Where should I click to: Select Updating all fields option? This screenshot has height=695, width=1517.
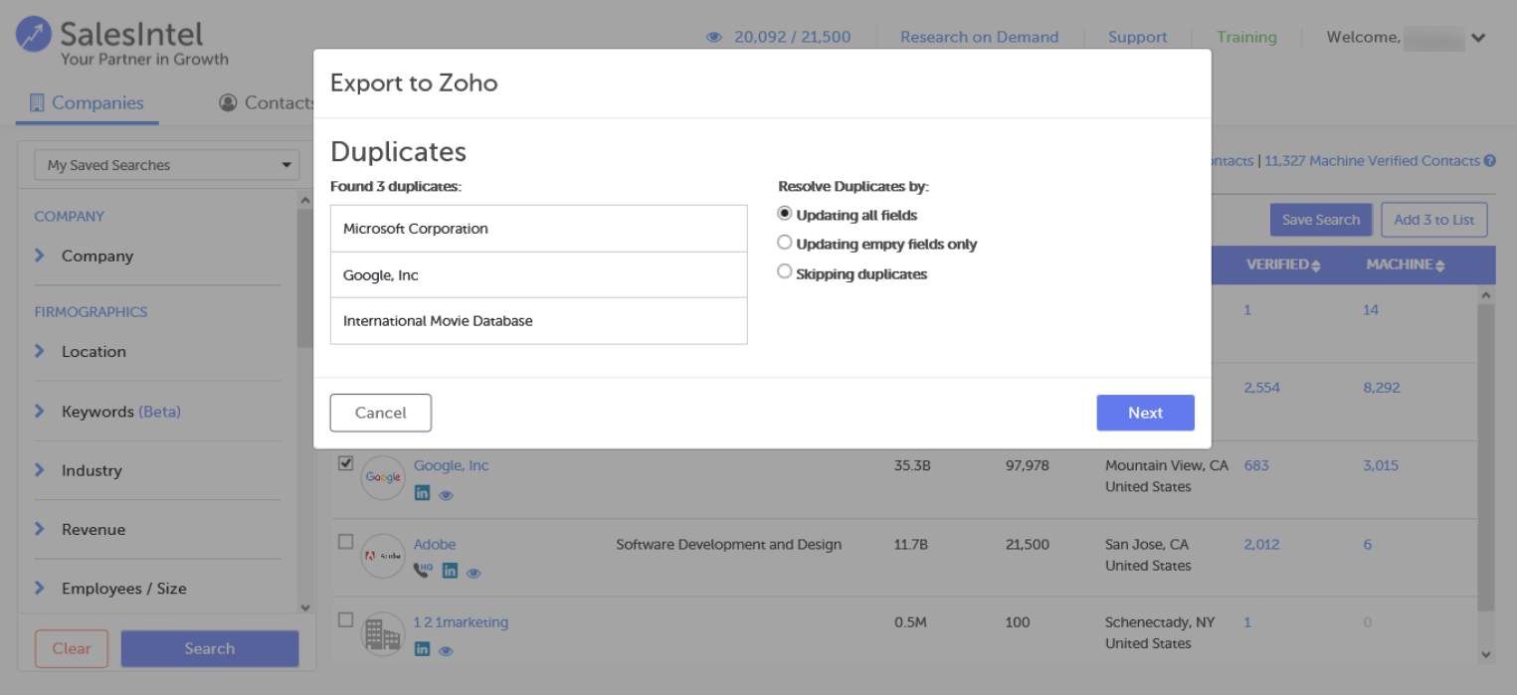[785, 214]
